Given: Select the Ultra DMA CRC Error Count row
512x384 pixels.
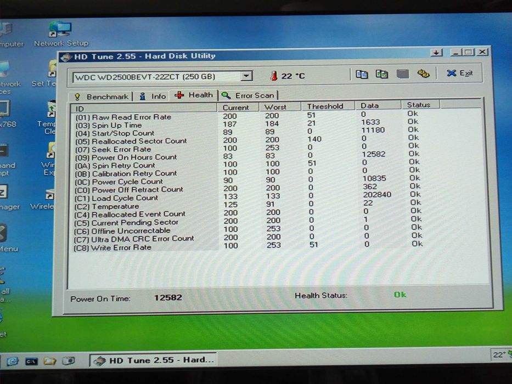Looking at the screenshot, I should click(248, 238).
